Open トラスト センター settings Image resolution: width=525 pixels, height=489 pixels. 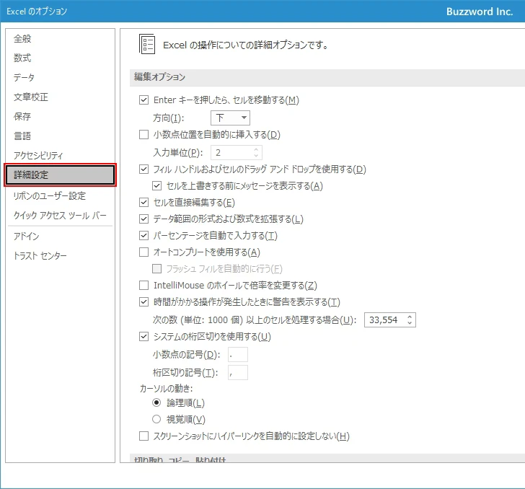tap(40, 255)
